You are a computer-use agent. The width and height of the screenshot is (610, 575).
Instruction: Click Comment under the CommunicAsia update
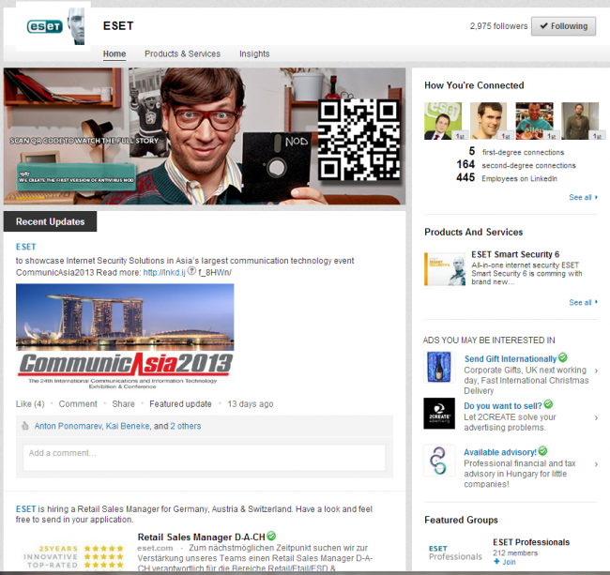click(78, 404)
